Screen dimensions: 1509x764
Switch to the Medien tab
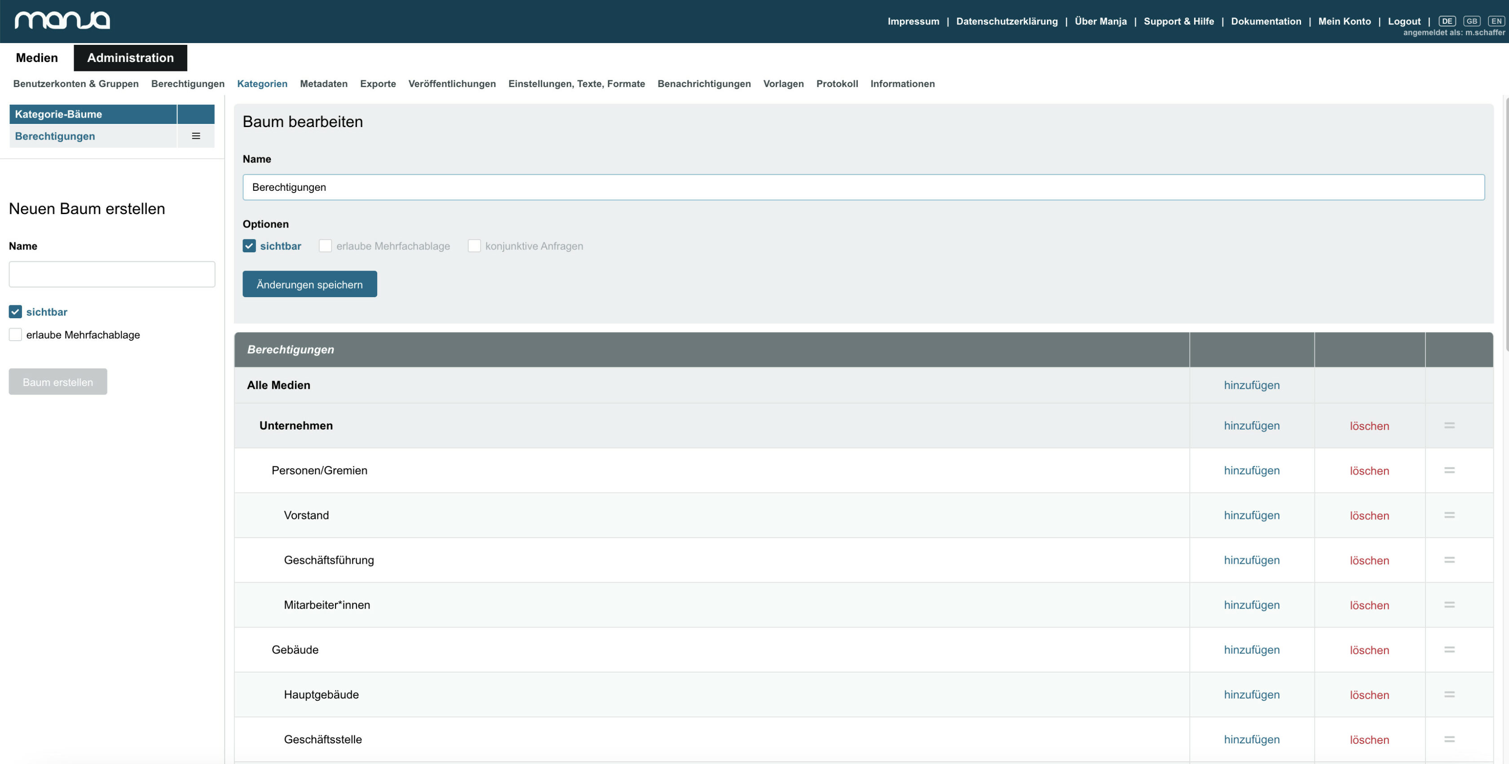[37, 57]
